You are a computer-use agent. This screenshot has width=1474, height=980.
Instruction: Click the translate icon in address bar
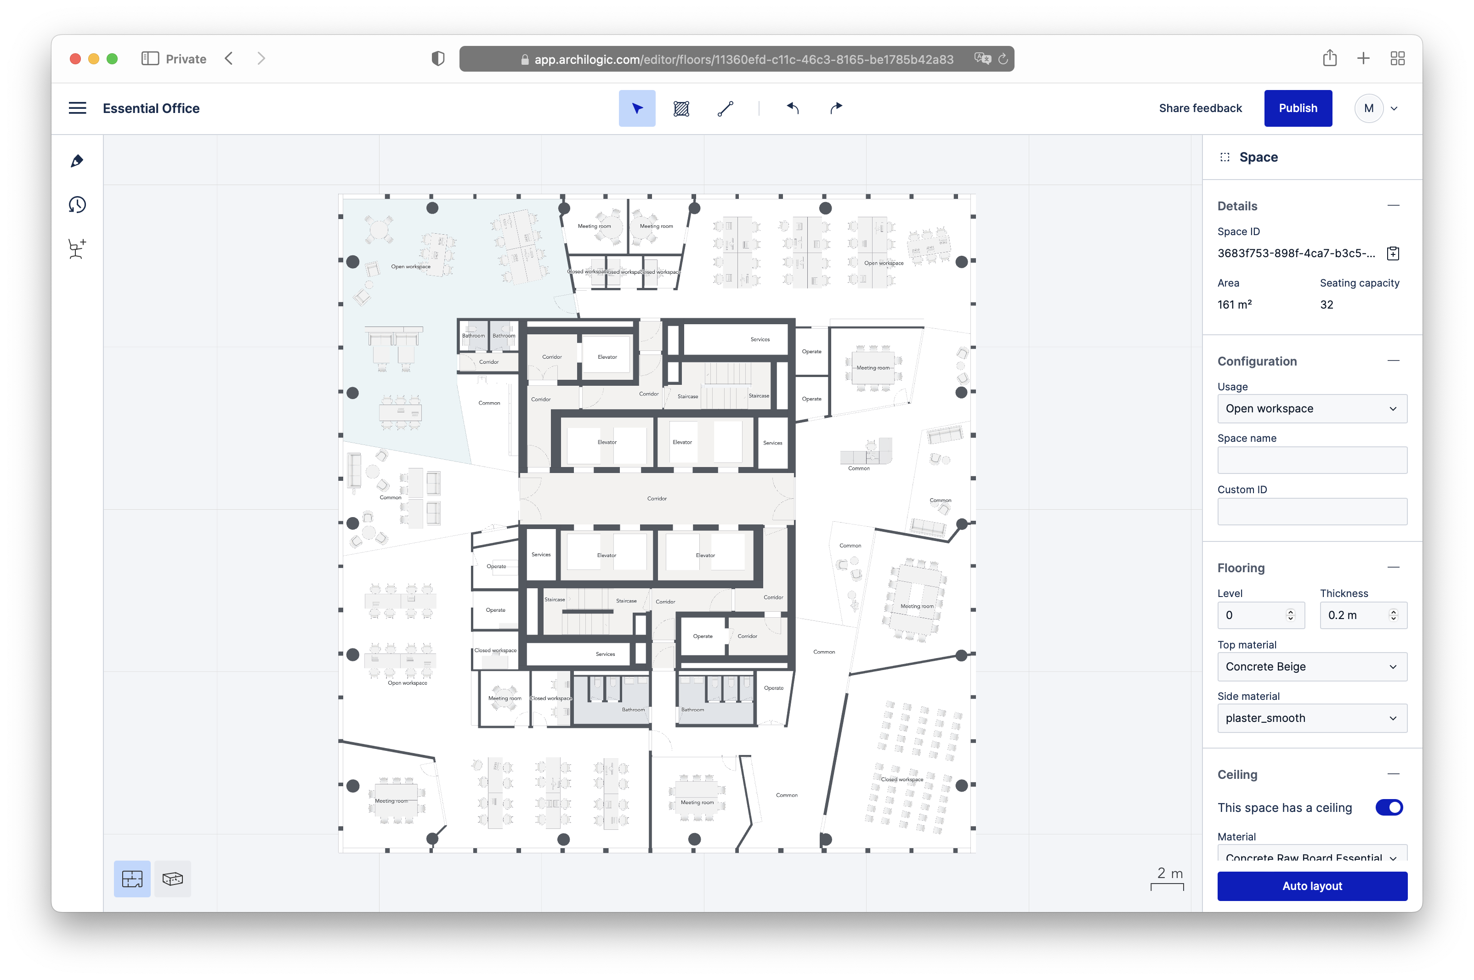tap(982, 59)
